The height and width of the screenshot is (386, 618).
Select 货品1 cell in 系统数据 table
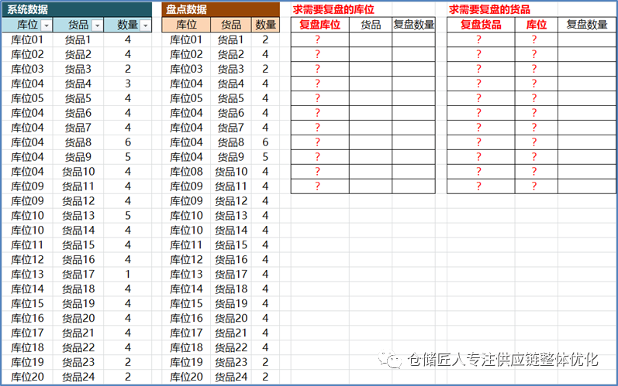pos(78,39)
